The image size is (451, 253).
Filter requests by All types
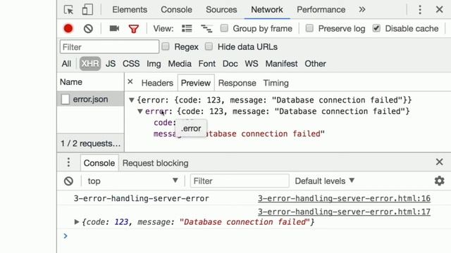pos(66,64)
